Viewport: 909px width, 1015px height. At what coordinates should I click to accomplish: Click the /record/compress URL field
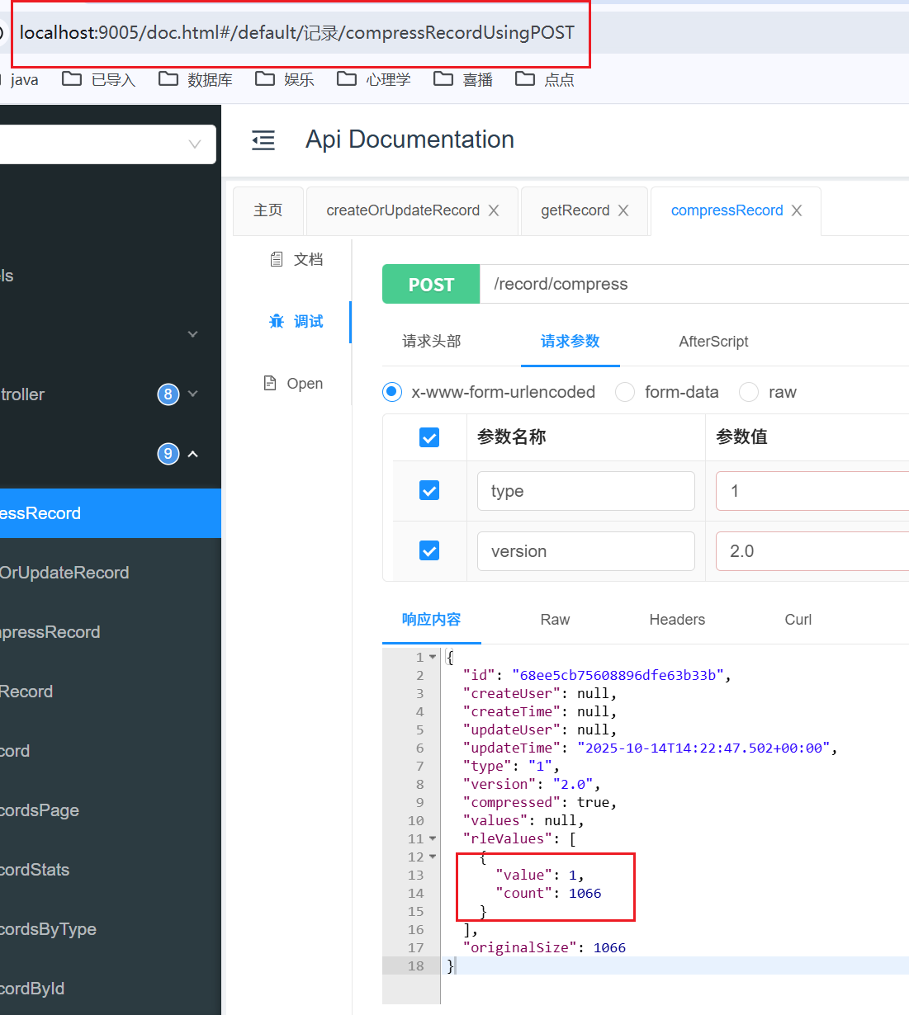click(x=694, y=284)
